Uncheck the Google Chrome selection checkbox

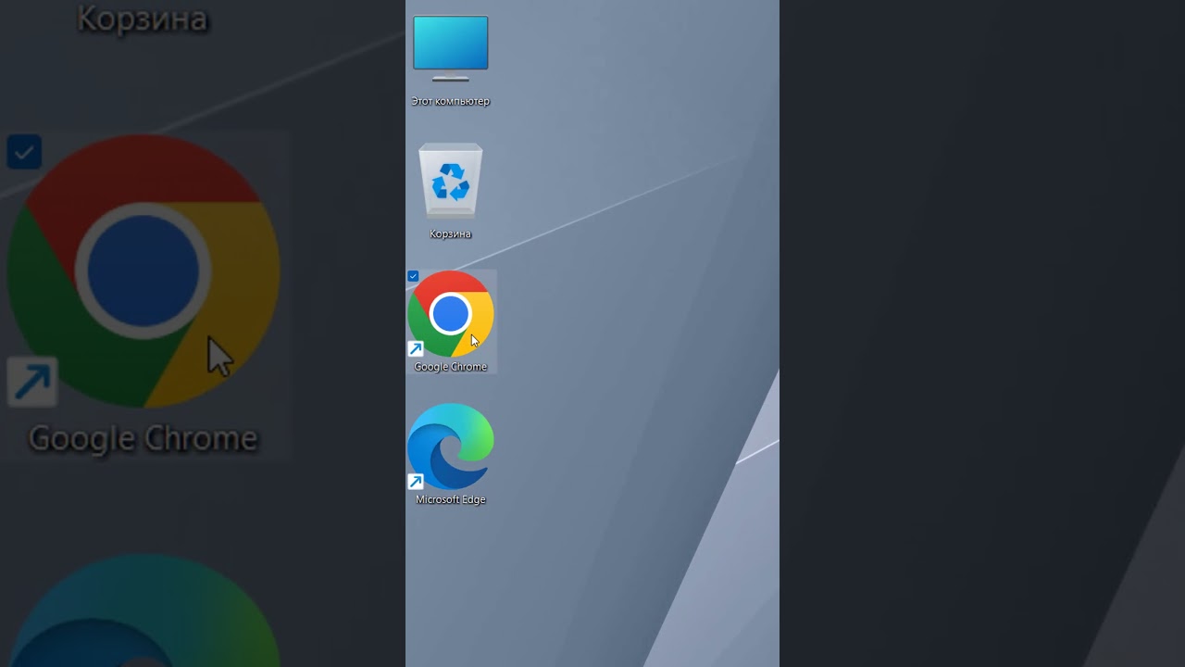tap(413, 276)
